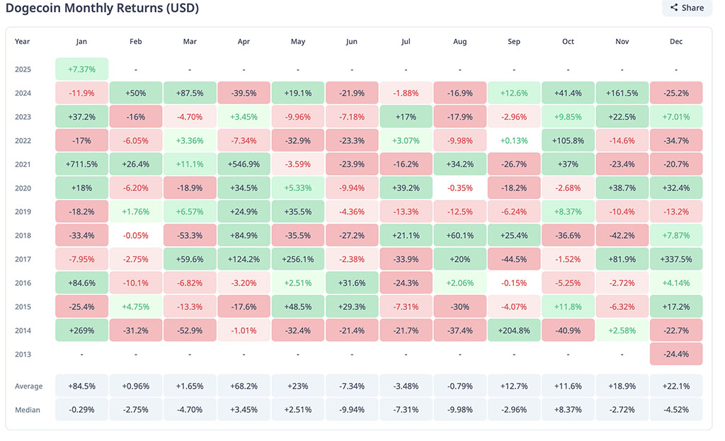Image resolution: width=725 pixels, height=441 pixels.
Task: Select the -24.4% December 2013 cell
Action: coord(676,354)
